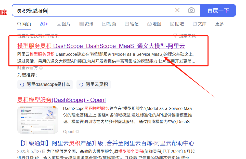Screen dimensions: 246x159
Task: Switch to the 地图 tab
Action: tap(154, 24)
